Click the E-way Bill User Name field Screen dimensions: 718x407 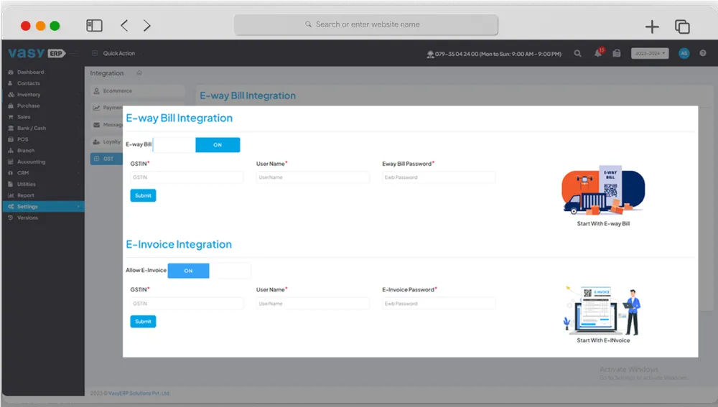[313, 177]
